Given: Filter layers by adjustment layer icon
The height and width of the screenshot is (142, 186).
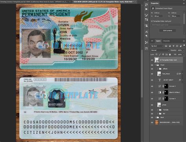Looking at the screenshot, I should [170, 46].
